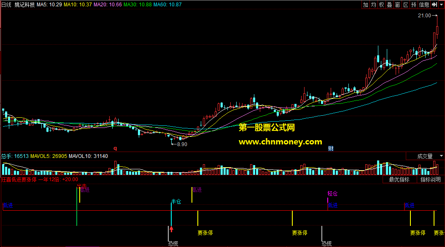Click the MA30: 10.88 value
This screenshot has height=247, width=445.
(138, 5)
